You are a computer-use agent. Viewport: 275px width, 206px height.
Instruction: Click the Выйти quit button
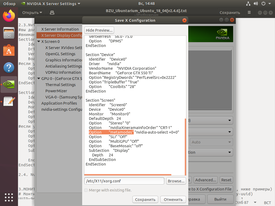(x=220, y=199)
